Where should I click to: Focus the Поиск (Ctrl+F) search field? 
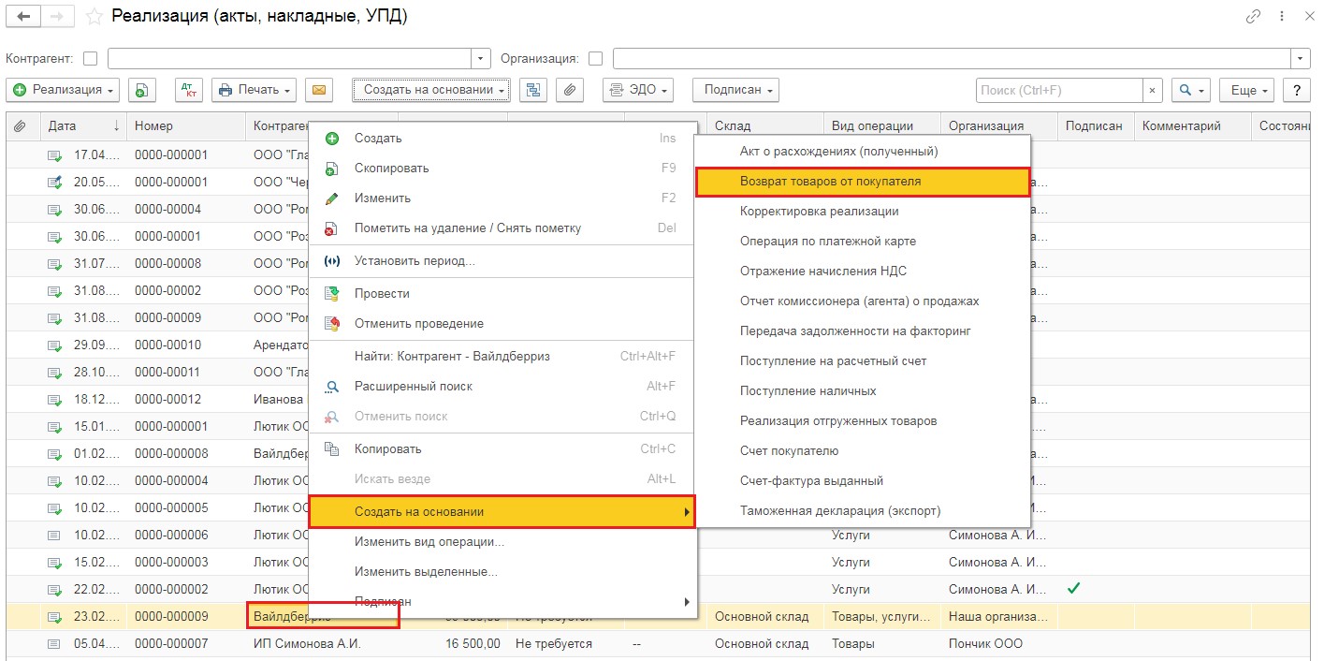click(x=1059, y=90)
